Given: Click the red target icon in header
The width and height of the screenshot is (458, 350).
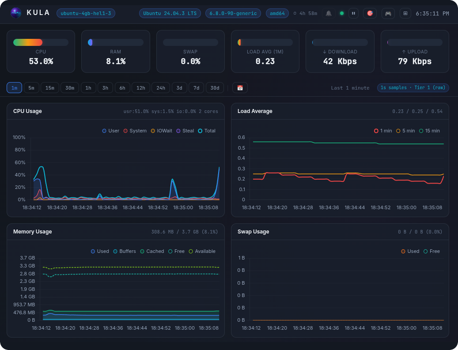Looking at the screenshot, I should (370, 13).
